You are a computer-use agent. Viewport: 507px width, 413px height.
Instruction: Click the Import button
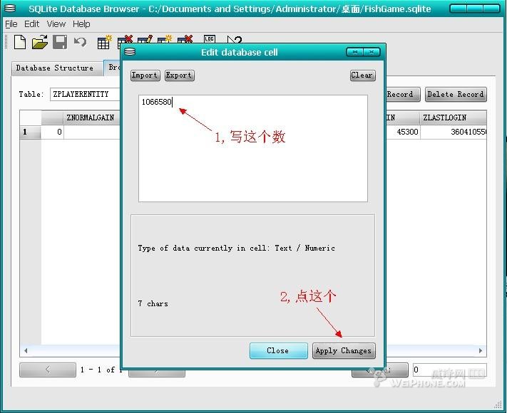[145, 75]
